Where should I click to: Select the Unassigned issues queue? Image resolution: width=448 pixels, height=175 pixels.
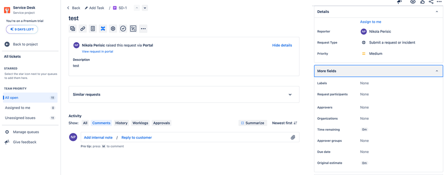tap(30, 118)
